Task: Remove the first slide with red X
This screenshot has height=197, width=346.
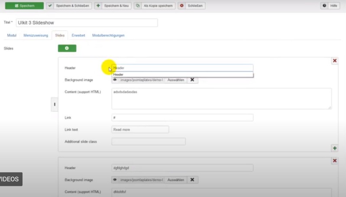Action: [334, 61]
